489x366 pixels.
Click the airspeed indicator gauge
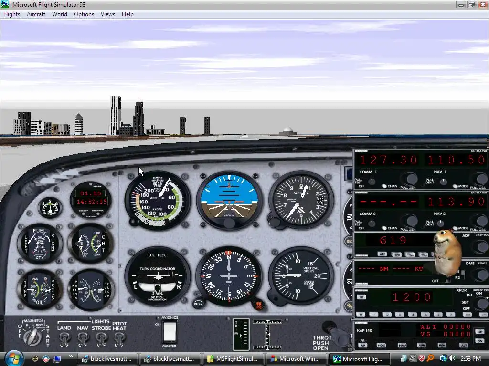158,200
